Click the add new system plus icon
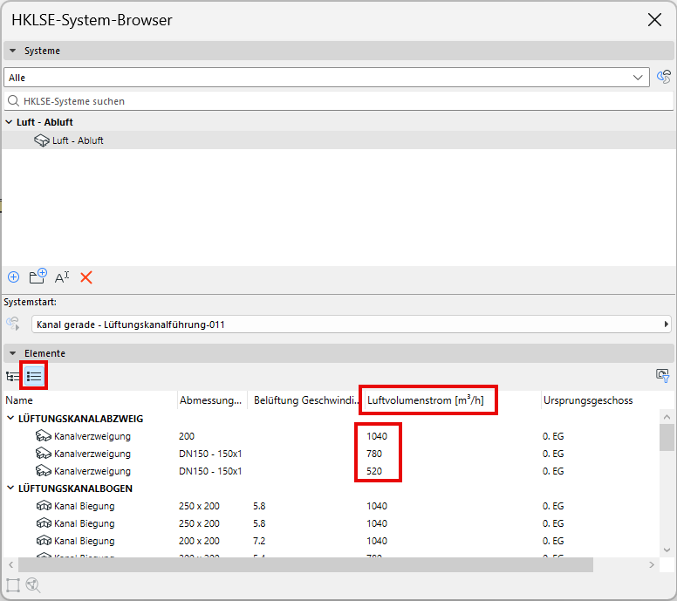677x601 pixels. pyautogui.click(x=13, y=277)
